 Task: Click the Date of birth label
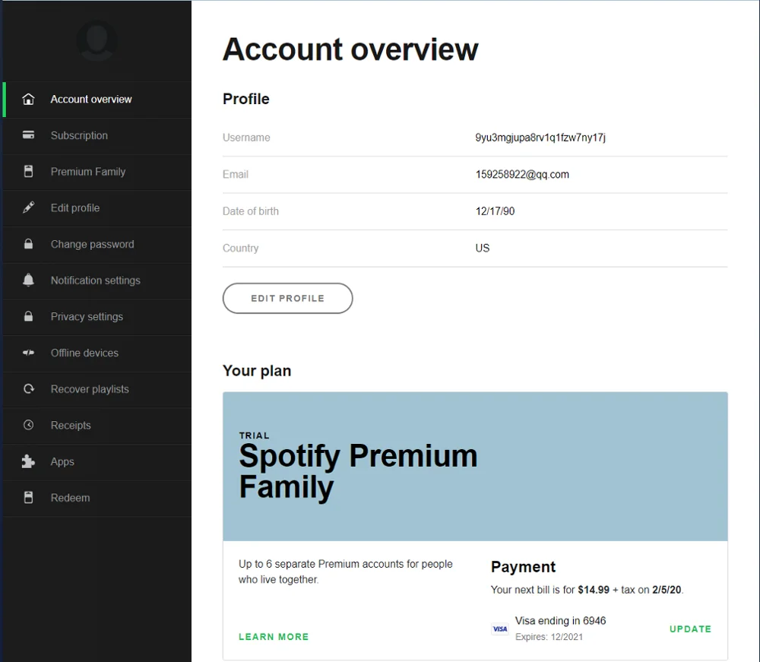(x=251, y=211)
